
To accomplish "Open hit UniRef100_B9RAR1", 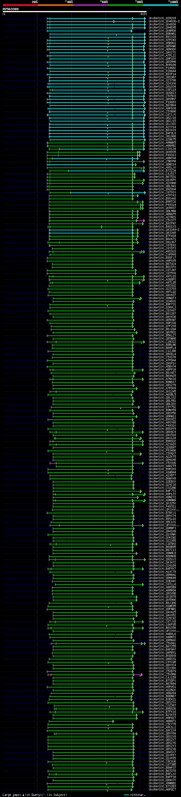I will pyautogui.click(x=162, y=34).
